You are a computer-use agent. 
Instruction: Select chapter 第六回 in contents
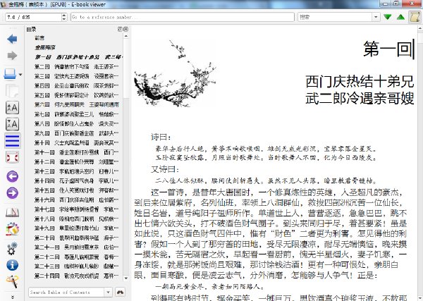[x=76, y=104]
